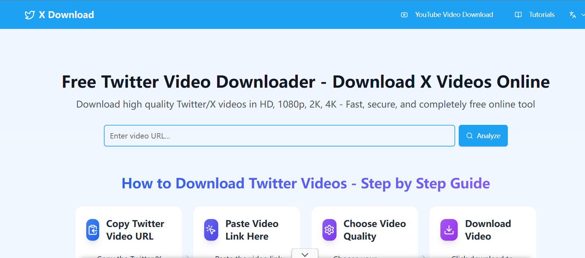Click the Copy Twitter Video URL clipboard icon
The height and width of the screenshot is (258, 585).
tap(93, 230)
